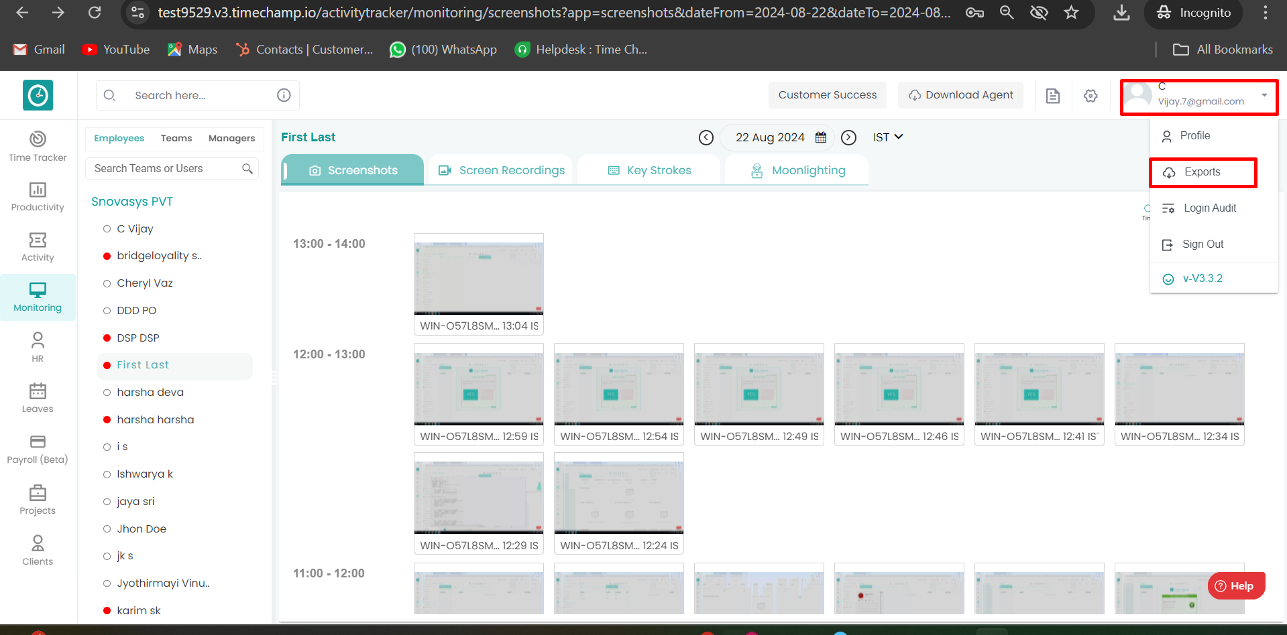This screenshot has height=635, width=1287.
Task: Open the Helpdesk : Time Champ bookmark
Action: pos(581,50)
